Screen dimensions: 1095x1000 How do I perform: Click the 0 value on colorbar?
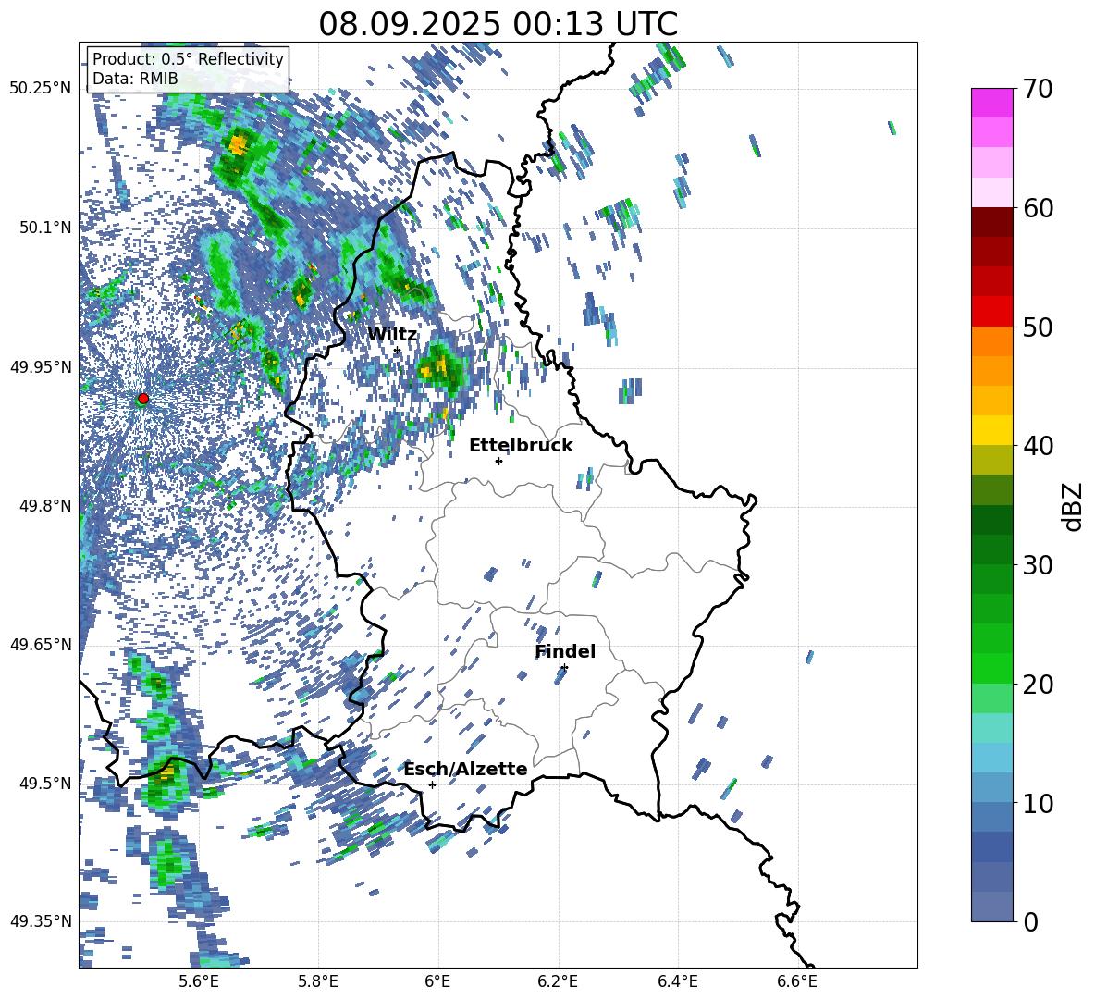click(x=1030, y=921)
